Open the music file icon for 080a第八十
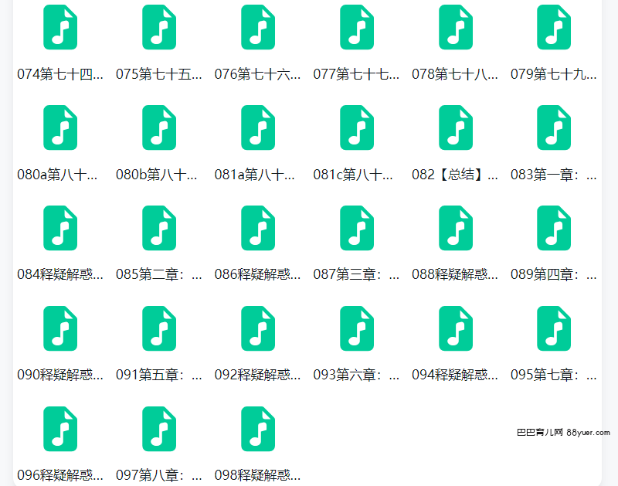 [60, 127]
